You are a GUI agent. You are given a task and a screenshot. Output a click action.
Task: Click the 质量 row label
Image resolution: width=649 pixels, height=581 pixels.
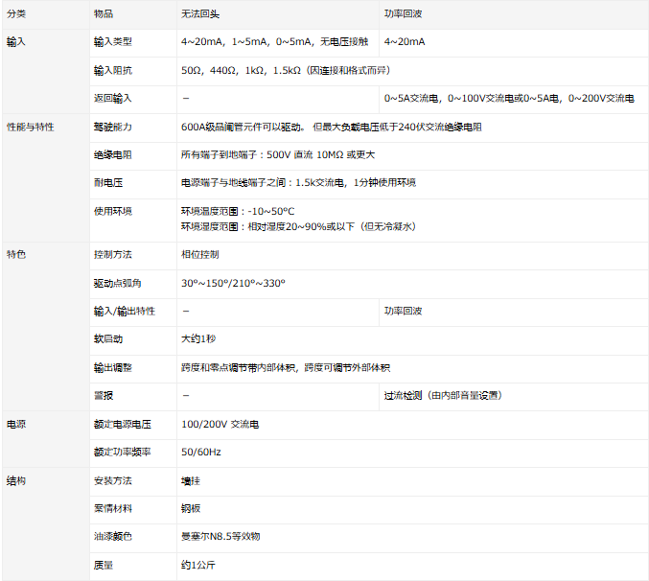(104, 566)
